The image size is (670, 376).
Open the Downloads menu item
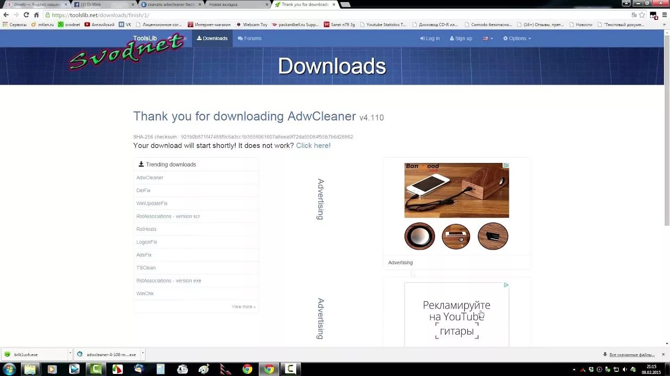[x=212, y=38]
